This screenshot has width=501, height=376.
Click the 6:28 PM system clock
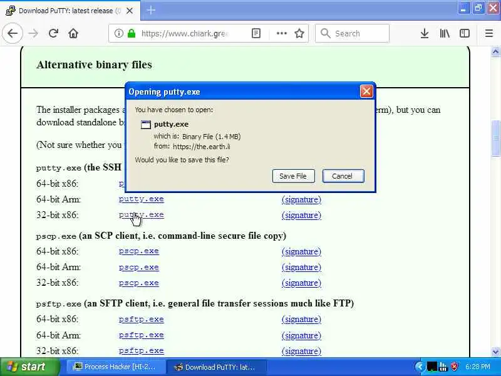(478, 367)
